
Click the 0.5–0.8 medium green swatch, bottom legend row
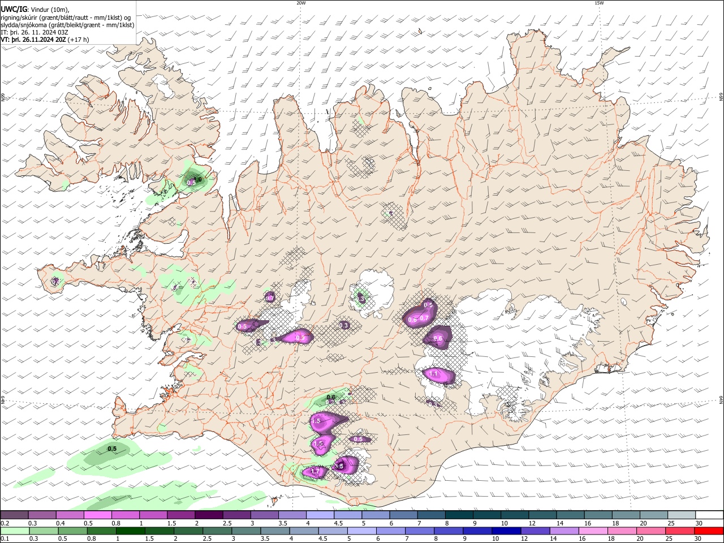pos(72,531)
